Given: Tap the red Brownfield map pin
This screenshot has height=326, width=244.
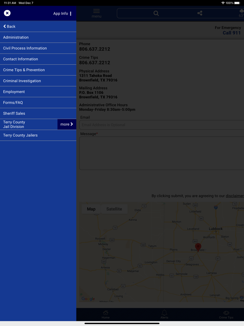Looking at the screenshot, I should click(x=198, y=247).
